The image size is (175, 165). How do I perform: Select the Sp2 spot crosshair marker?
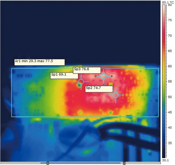(x=116, y=95)
